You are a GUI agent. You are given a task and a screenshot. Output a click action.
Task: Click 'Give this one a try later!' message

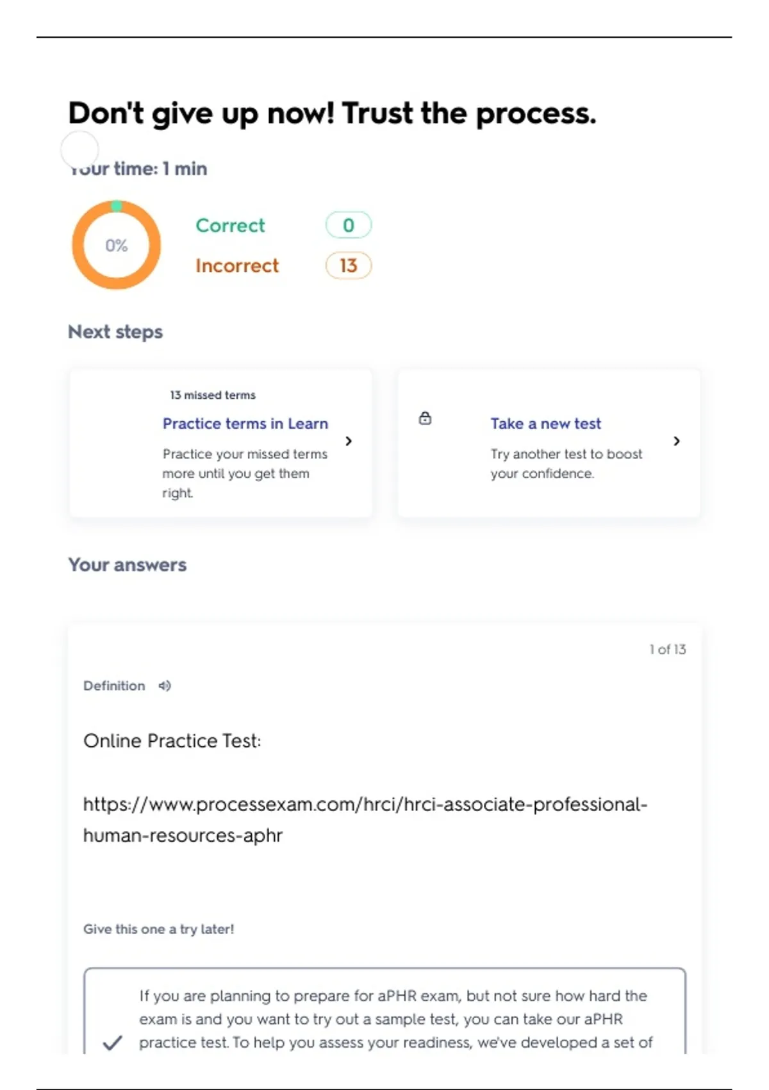click(158, 929)
